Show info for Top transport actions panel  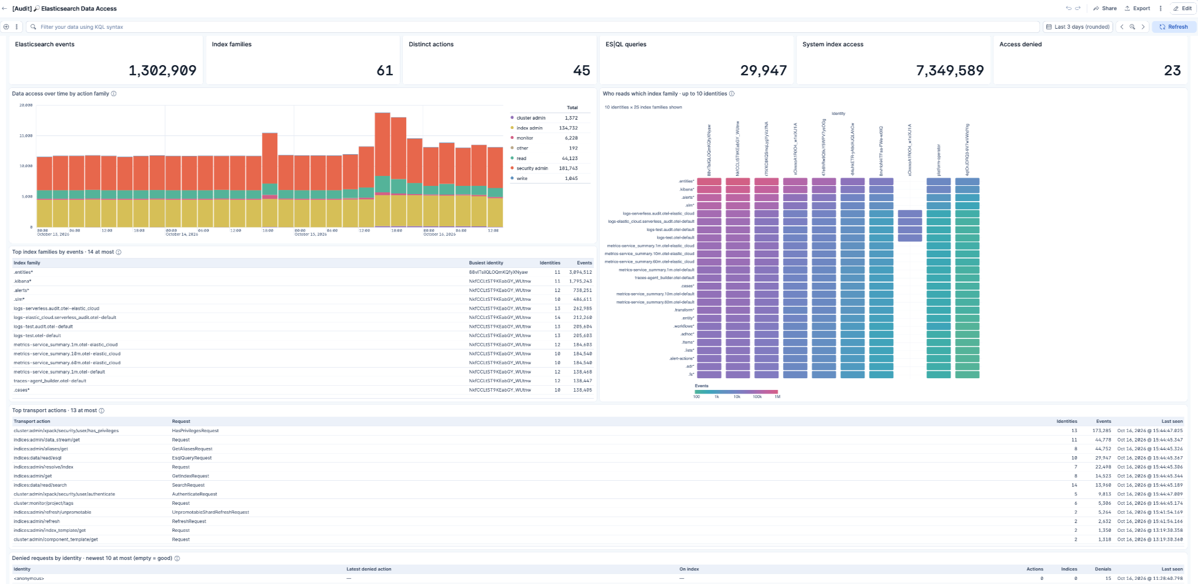(x=101, y=410)
